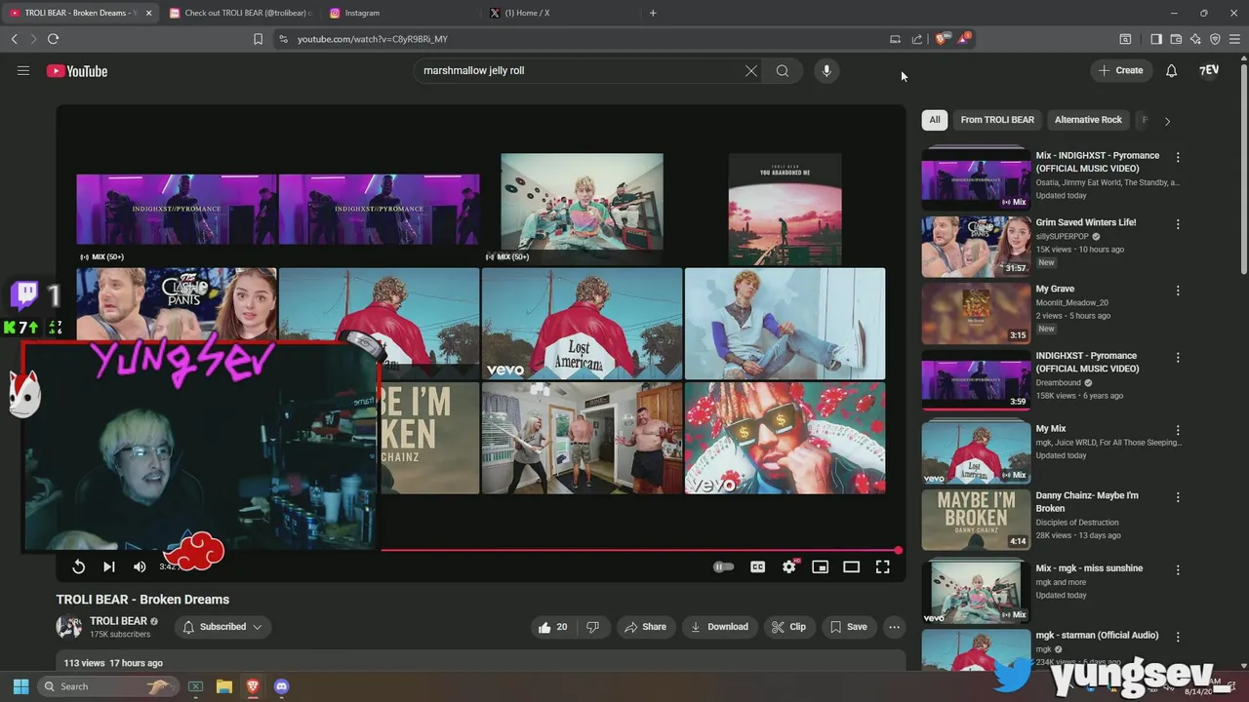The width and height of the screenshot is (1249, 702).
Task: Switch to the Check out TROLI BEAR tab
Action: click(x=242, y=13)
